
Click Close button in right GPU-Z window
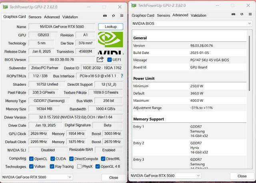242,176
